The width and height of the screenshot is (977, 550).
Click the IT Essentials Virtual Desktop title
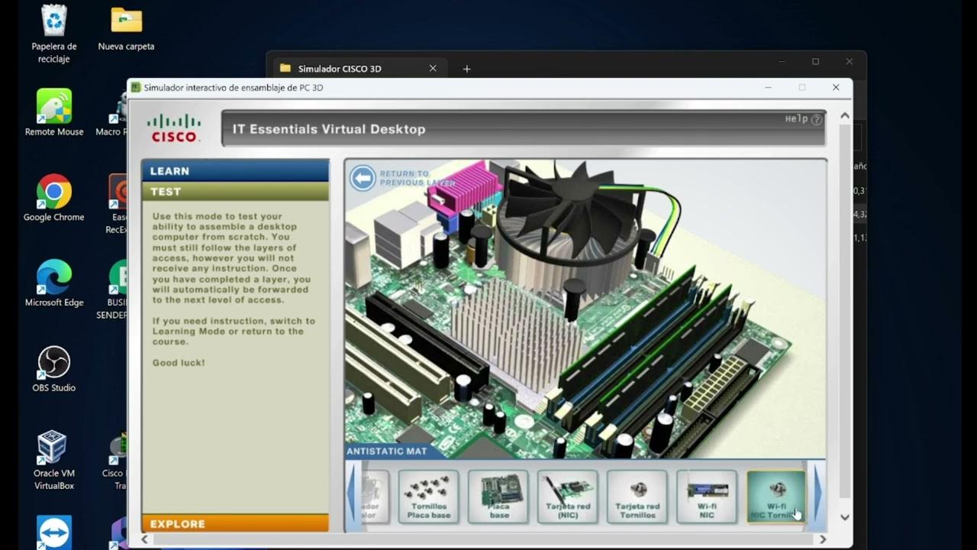[x=329, y=129]
